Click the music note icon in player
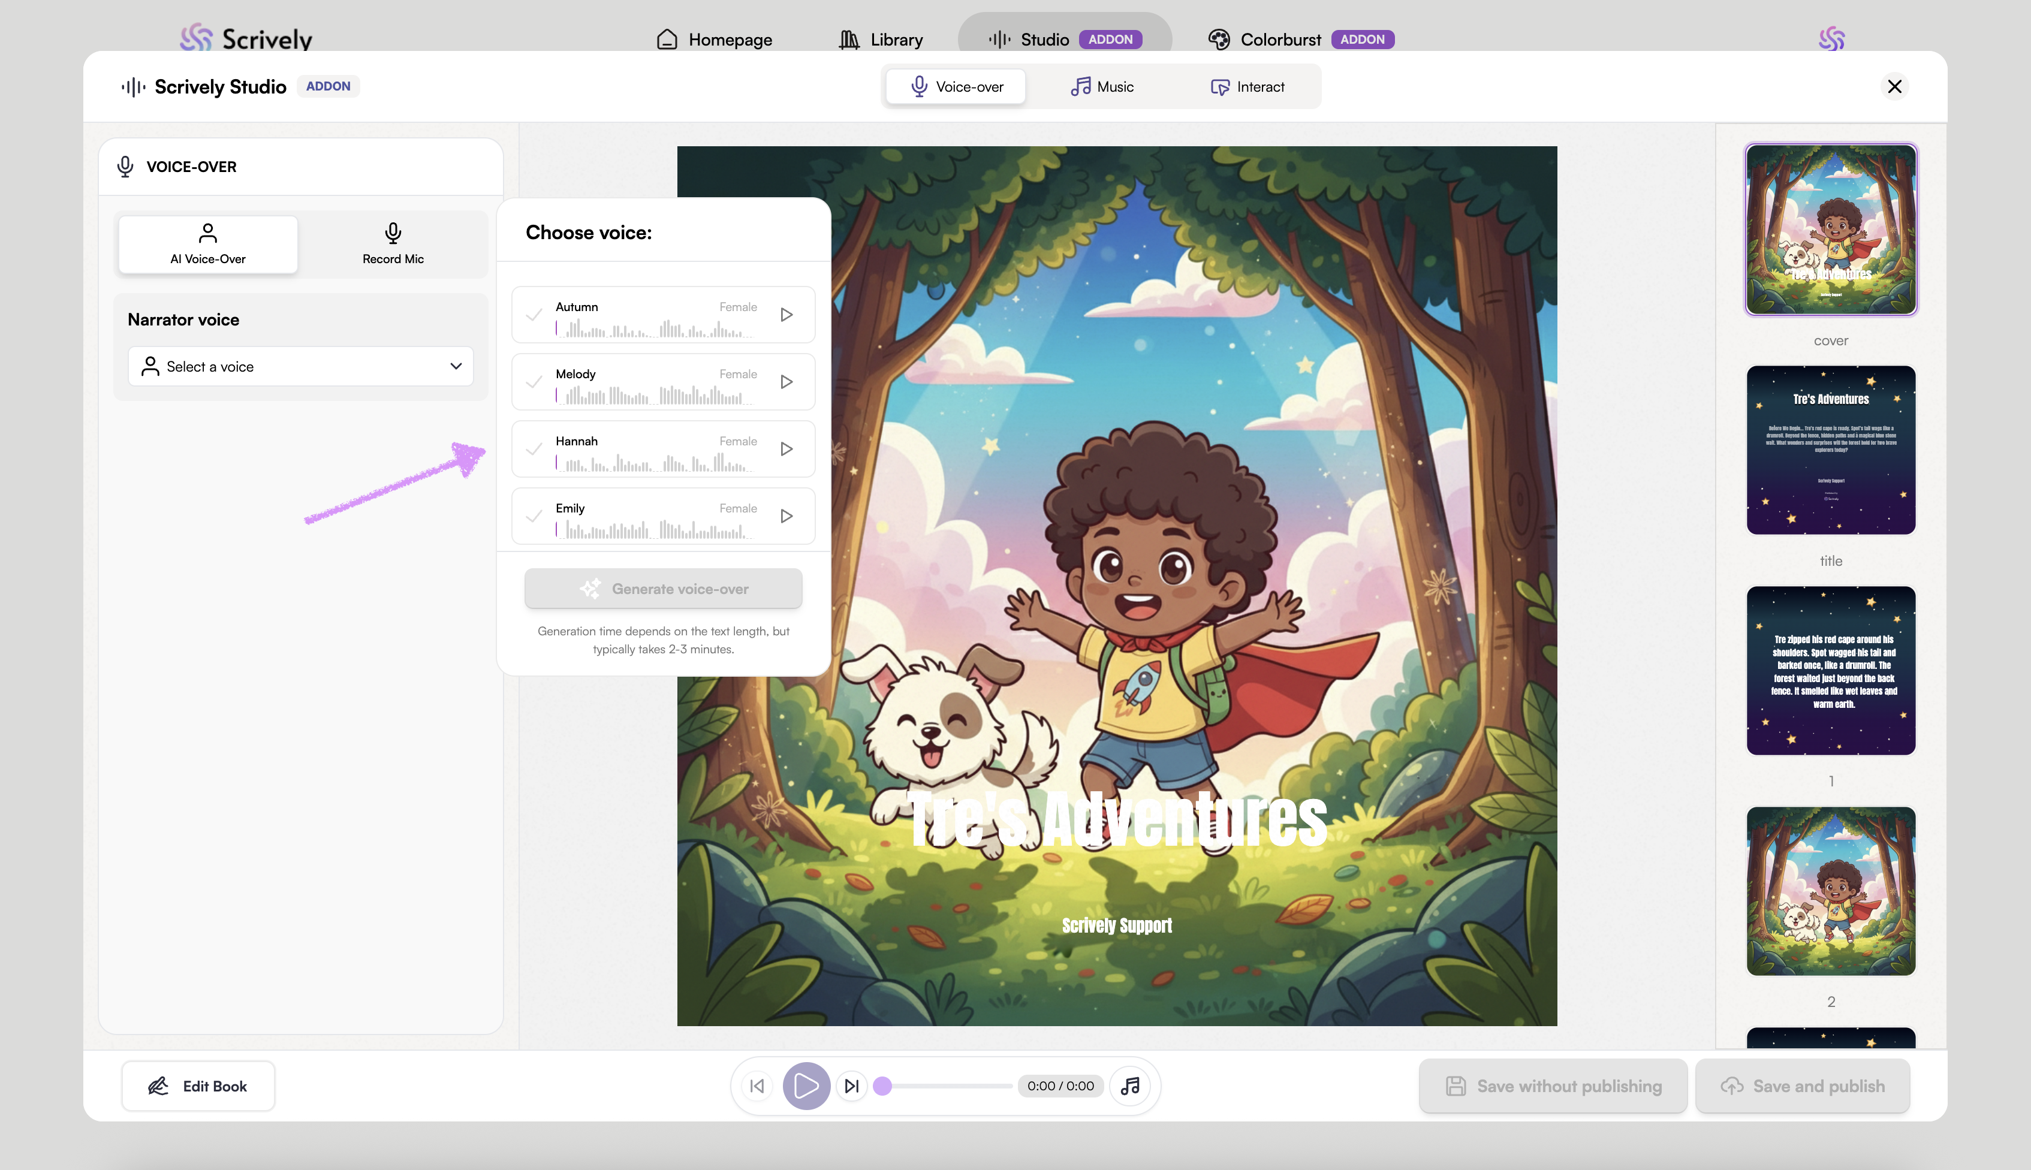The height and width of the screenshot is (1170, 2031). (x=1130, y=1085)
